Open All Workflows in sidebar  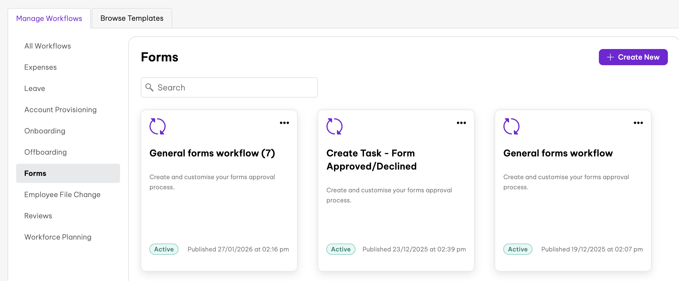48,46
